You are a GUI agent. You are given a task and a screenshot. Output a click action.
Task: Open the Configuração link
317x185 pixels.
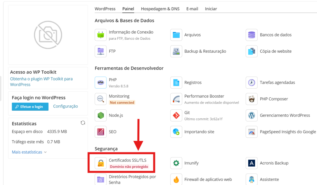[65, 106]
